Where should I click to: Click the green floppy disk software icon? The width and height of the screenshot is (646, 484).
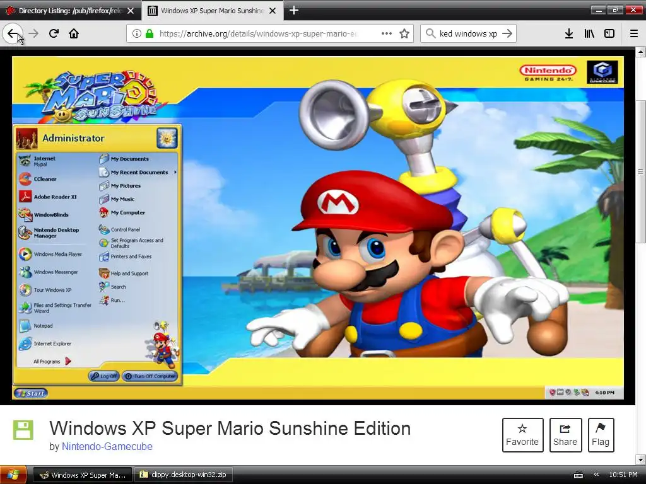[23, 430]
